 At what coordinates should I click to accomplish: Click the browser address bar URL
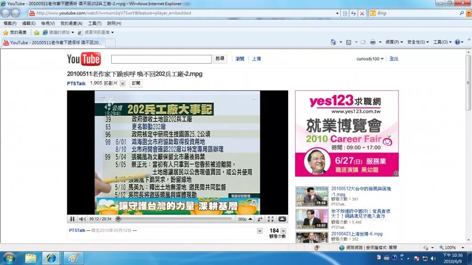[x=114, y=13]
